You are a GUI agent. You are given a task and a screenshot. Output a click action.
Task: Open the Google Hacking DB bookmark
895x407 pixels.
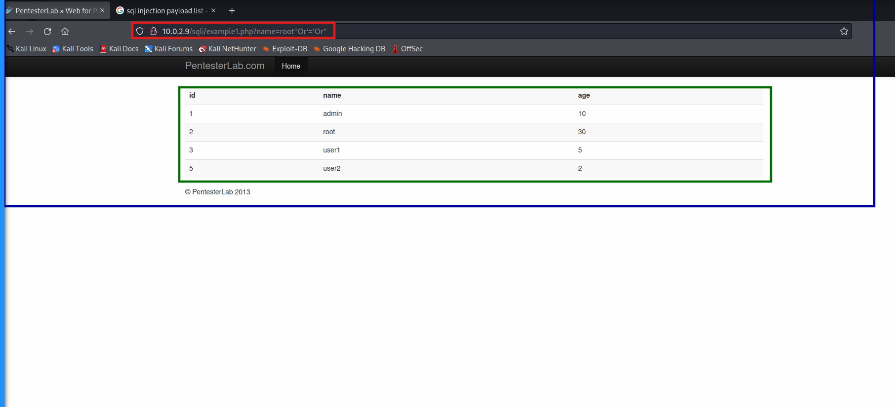tap(349, 49)
